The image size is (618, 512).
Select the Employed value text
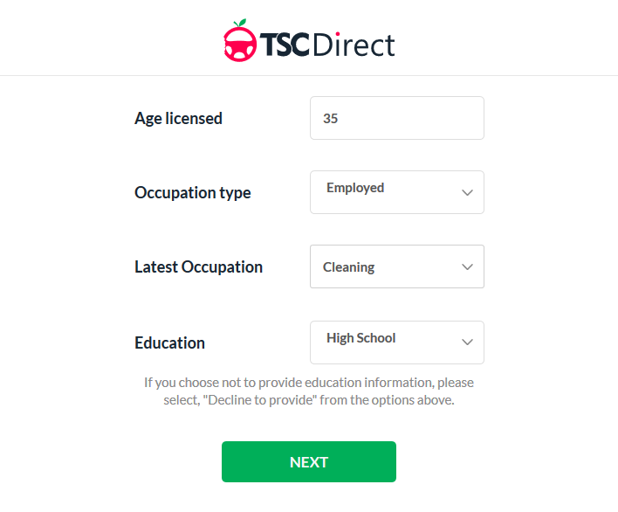pos(355,188)
